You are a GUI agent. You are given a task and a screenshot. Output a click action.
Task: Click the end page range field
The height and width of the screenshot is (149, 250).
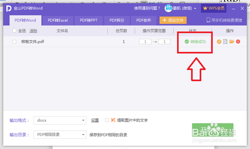[164, 42]
